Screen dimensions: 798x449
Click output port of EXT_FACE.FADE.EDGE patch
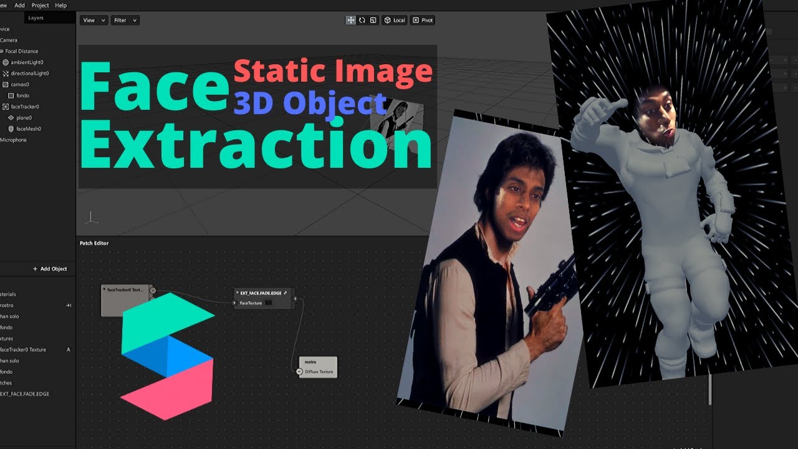click(294, 299)
